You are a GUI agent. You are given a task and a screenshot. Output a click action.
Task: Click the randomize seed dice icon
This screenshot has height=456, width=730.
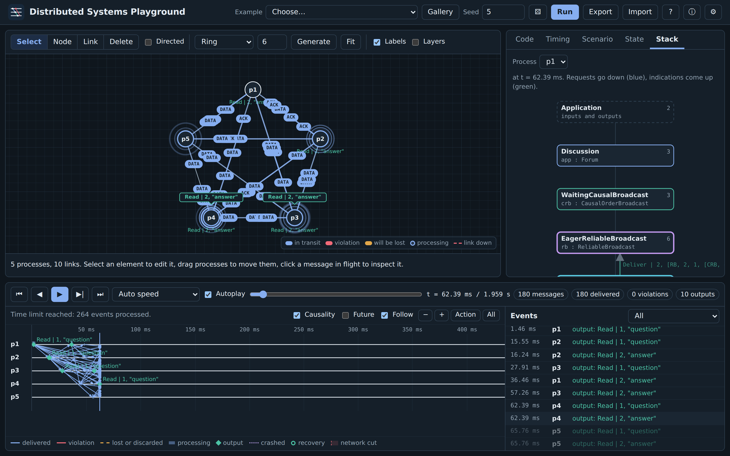tap(538, 12)
